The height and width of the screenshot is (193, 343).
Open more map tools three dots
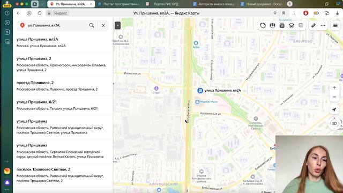click(x=323, y=25)
